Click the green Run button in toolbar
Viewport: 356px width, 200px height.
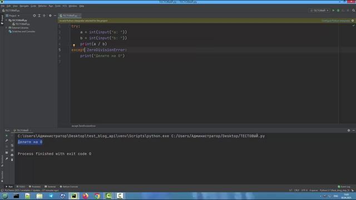(333, 11)
